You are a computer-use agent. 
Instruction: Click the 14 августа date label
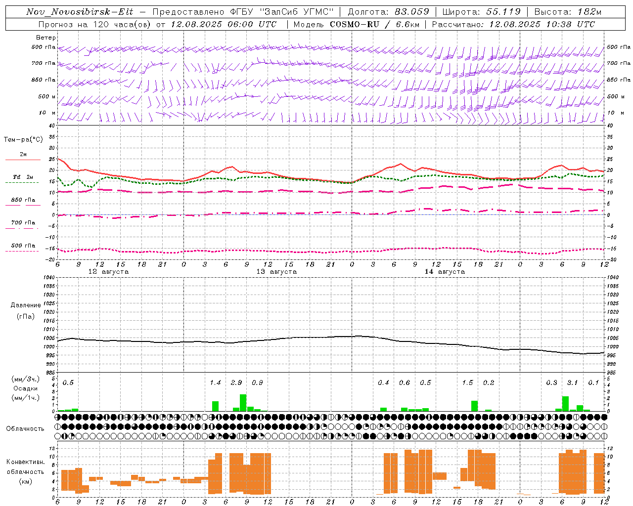[445, 272]
